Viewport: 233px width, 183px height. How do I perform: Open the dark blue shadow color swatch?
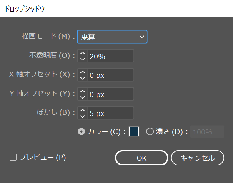click(x=134, y=131)
